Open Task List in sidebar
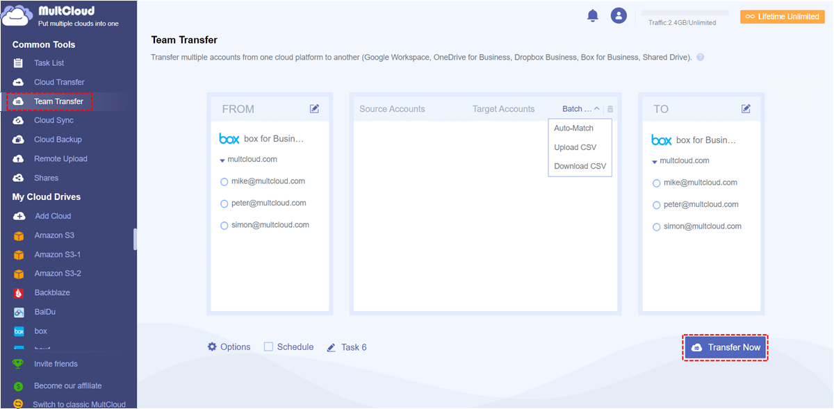Image resolution: width=834 pixels, height=409 pixels. coord(49,63)
